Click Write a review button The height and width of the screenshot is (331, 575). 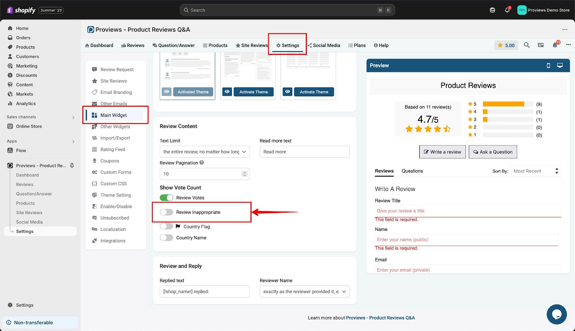point(442,152)
